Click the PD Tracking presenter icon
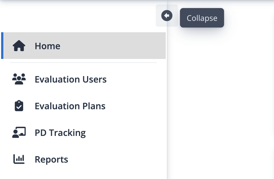 point(19,132)
